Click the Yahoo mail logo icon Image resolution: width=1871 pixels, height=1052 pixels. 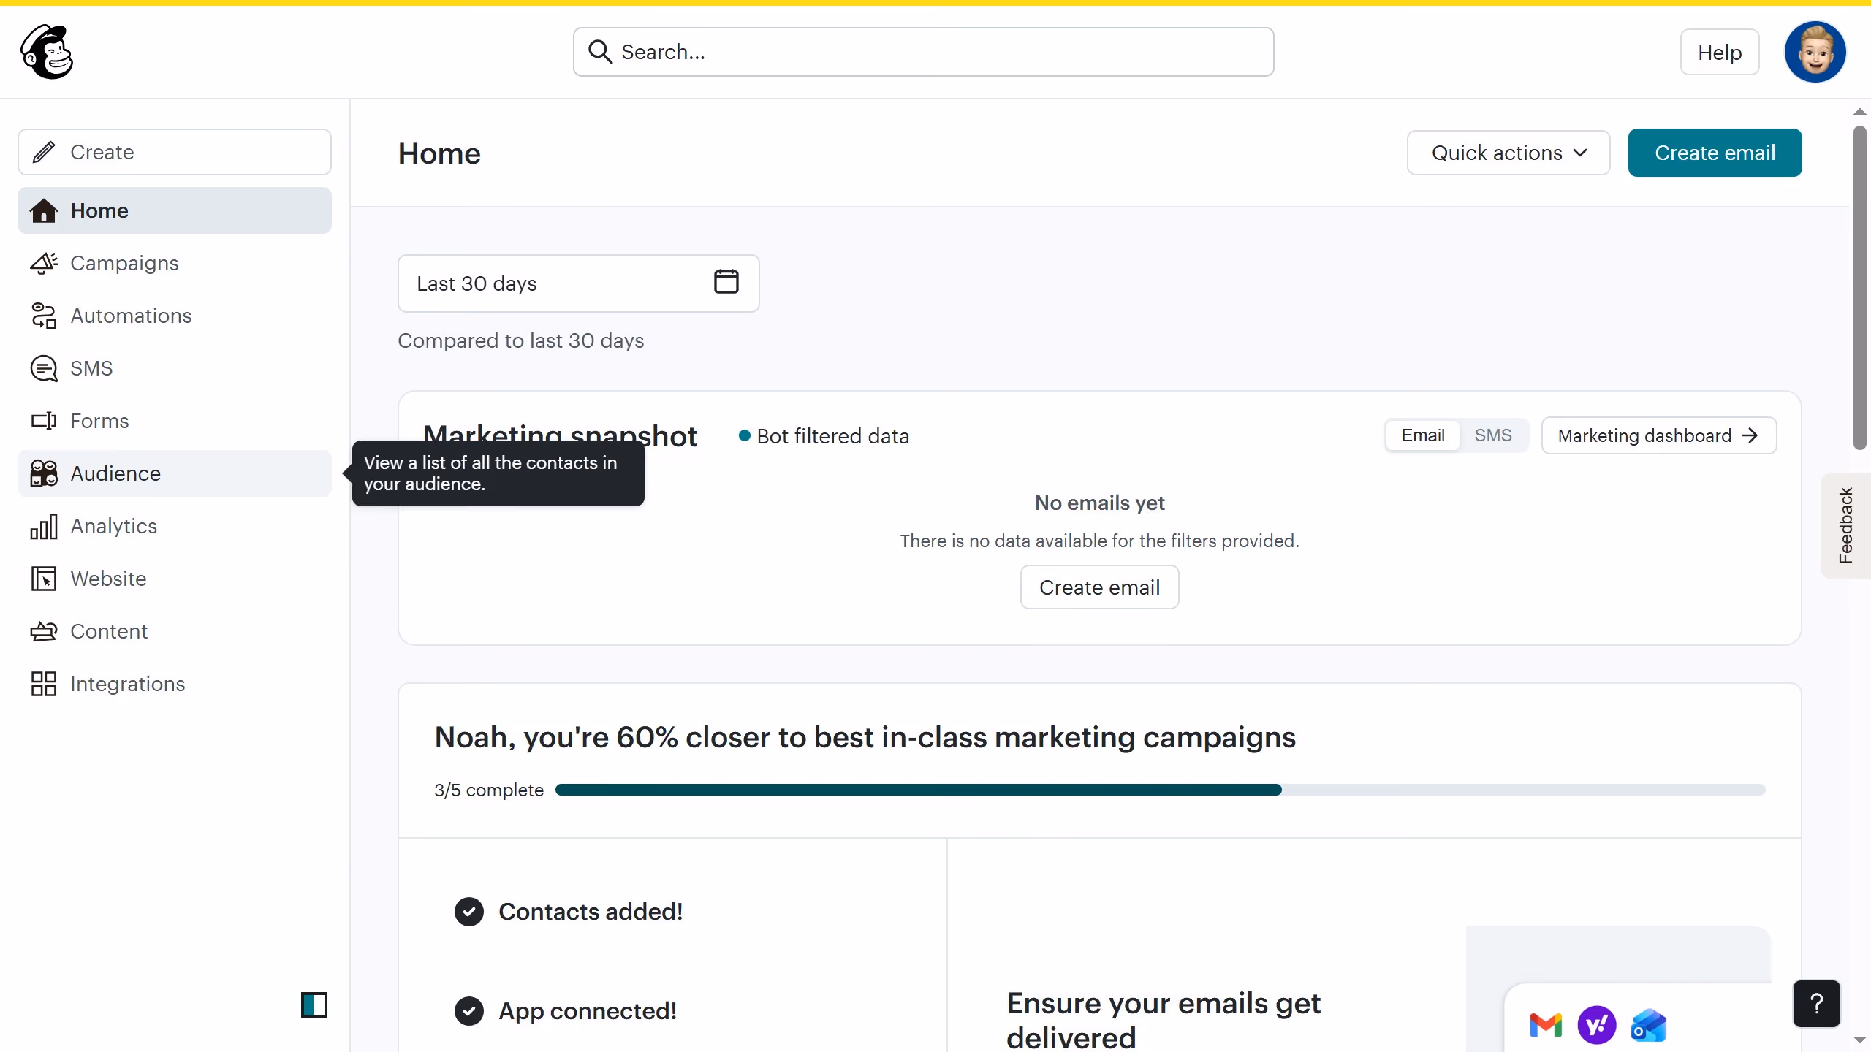pos(1597,1025)
